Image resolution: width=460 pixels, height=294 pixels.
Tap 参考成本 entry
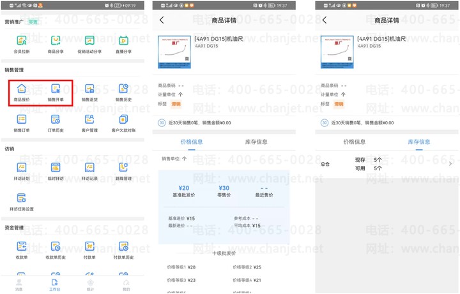[246, 219]
